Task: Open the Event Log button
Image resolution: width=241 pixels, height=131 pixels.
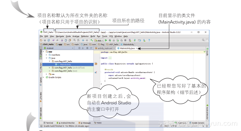Action: coord(181,123)
